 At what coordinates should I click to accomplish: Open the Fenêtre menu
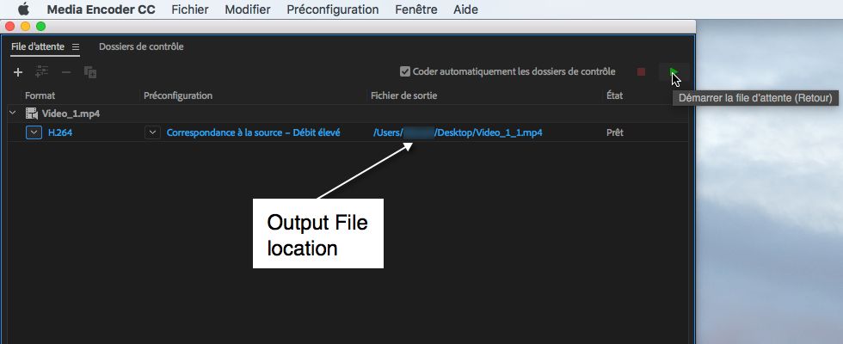coord(415,9)
